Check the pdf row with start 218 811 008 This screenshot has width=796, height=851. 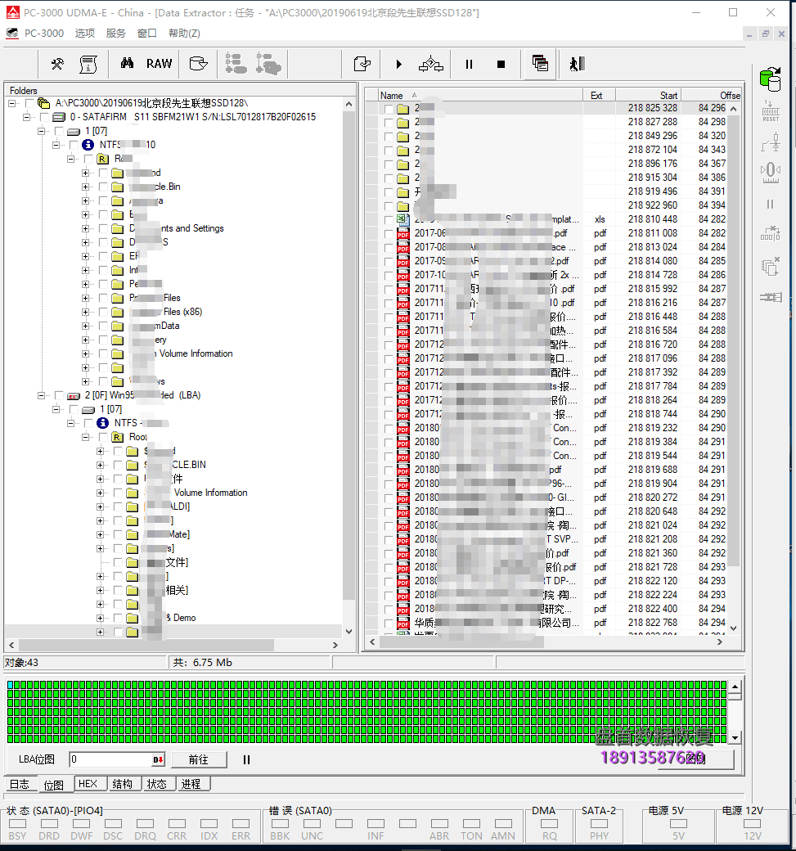click(389, 233)
